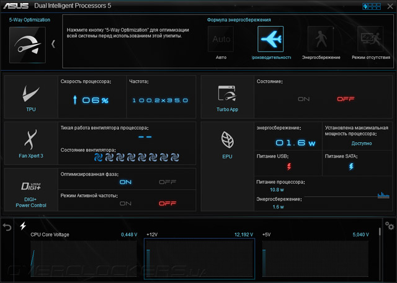Close the Dual Intelligent Processors window
The width and height of the screenshot is (397, 283).
390,6
